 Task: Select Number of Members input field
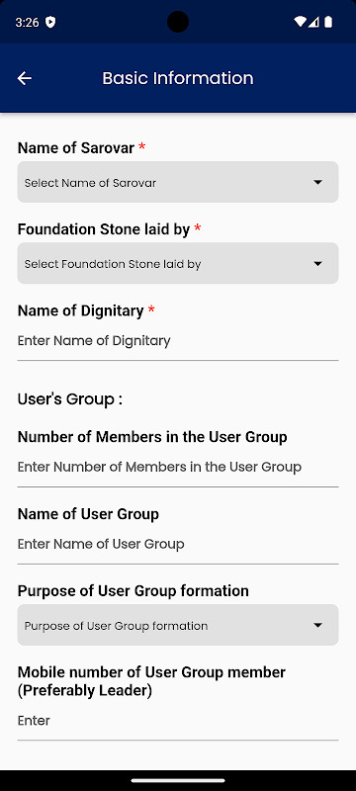pyautogui.click(x=178, y=468)
